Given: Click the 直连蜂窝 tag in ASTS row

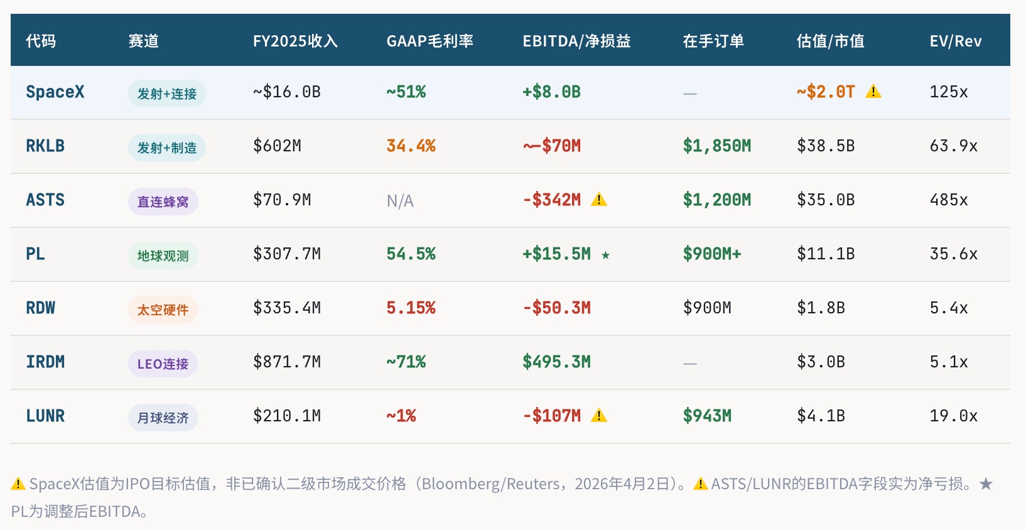Looking at the screenshot, I should [163, 202].
